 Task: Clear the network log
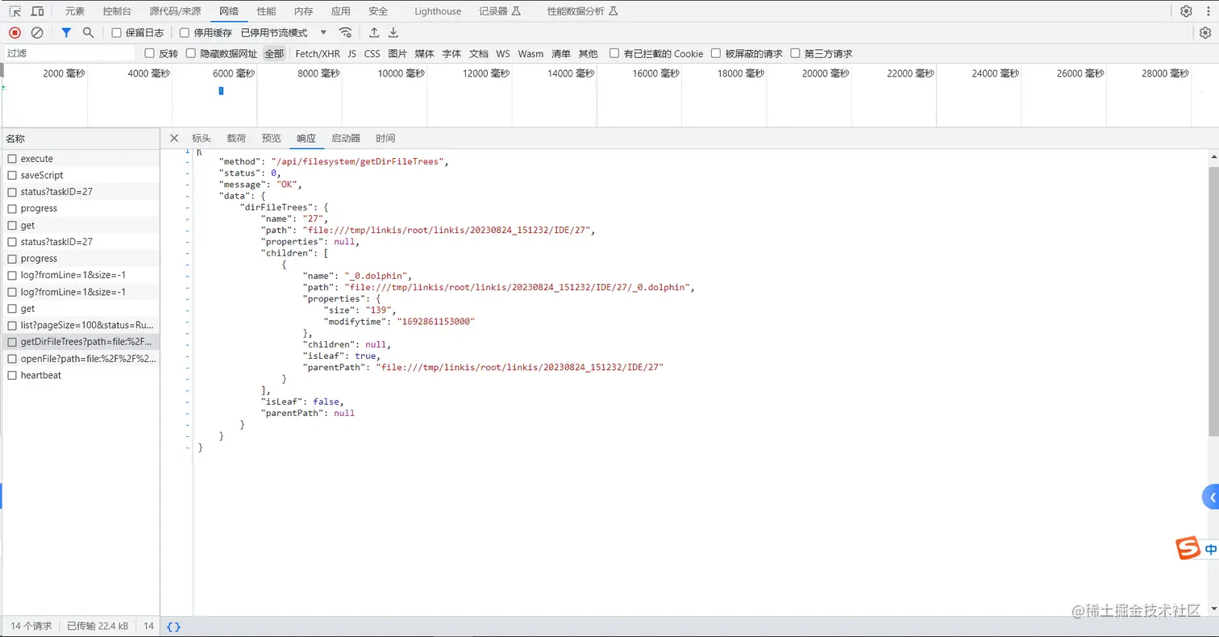pos(37,32)
